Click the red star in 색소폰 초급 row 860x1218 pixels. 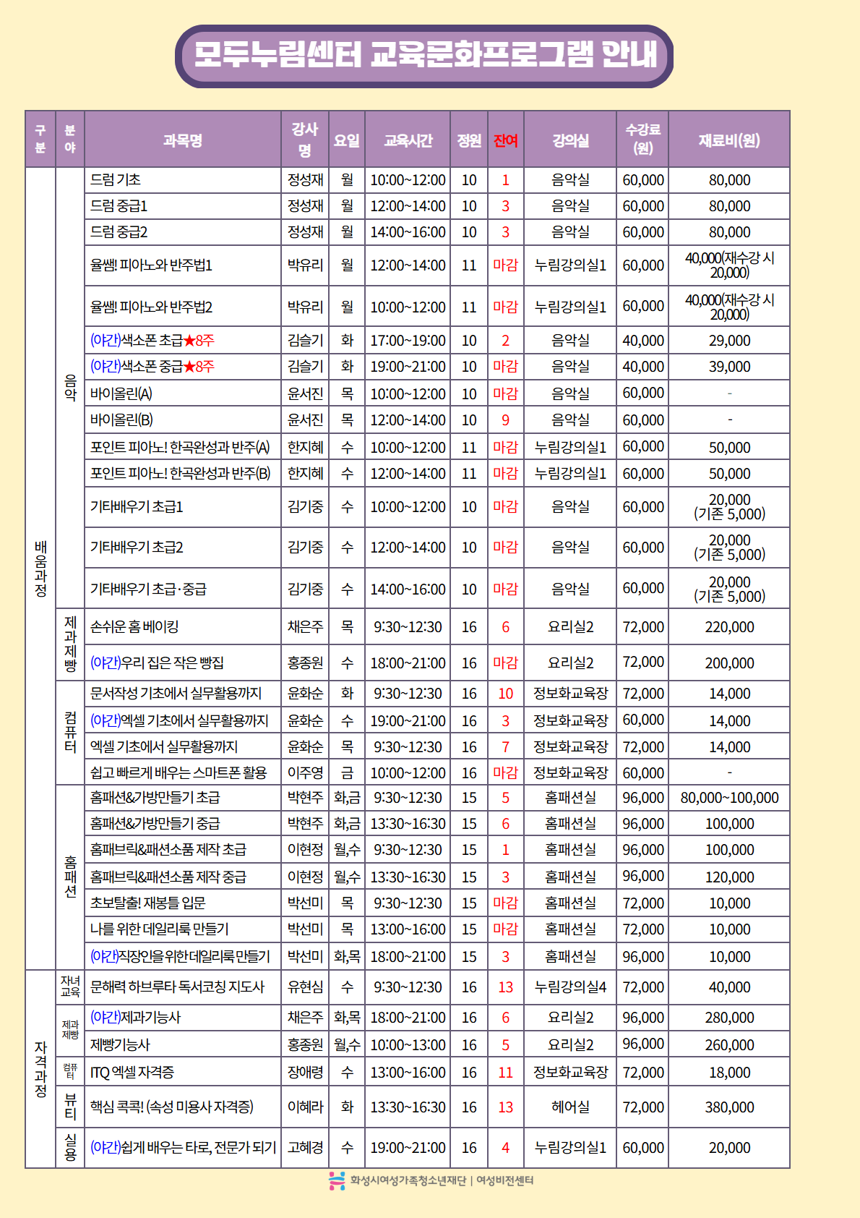189,341
